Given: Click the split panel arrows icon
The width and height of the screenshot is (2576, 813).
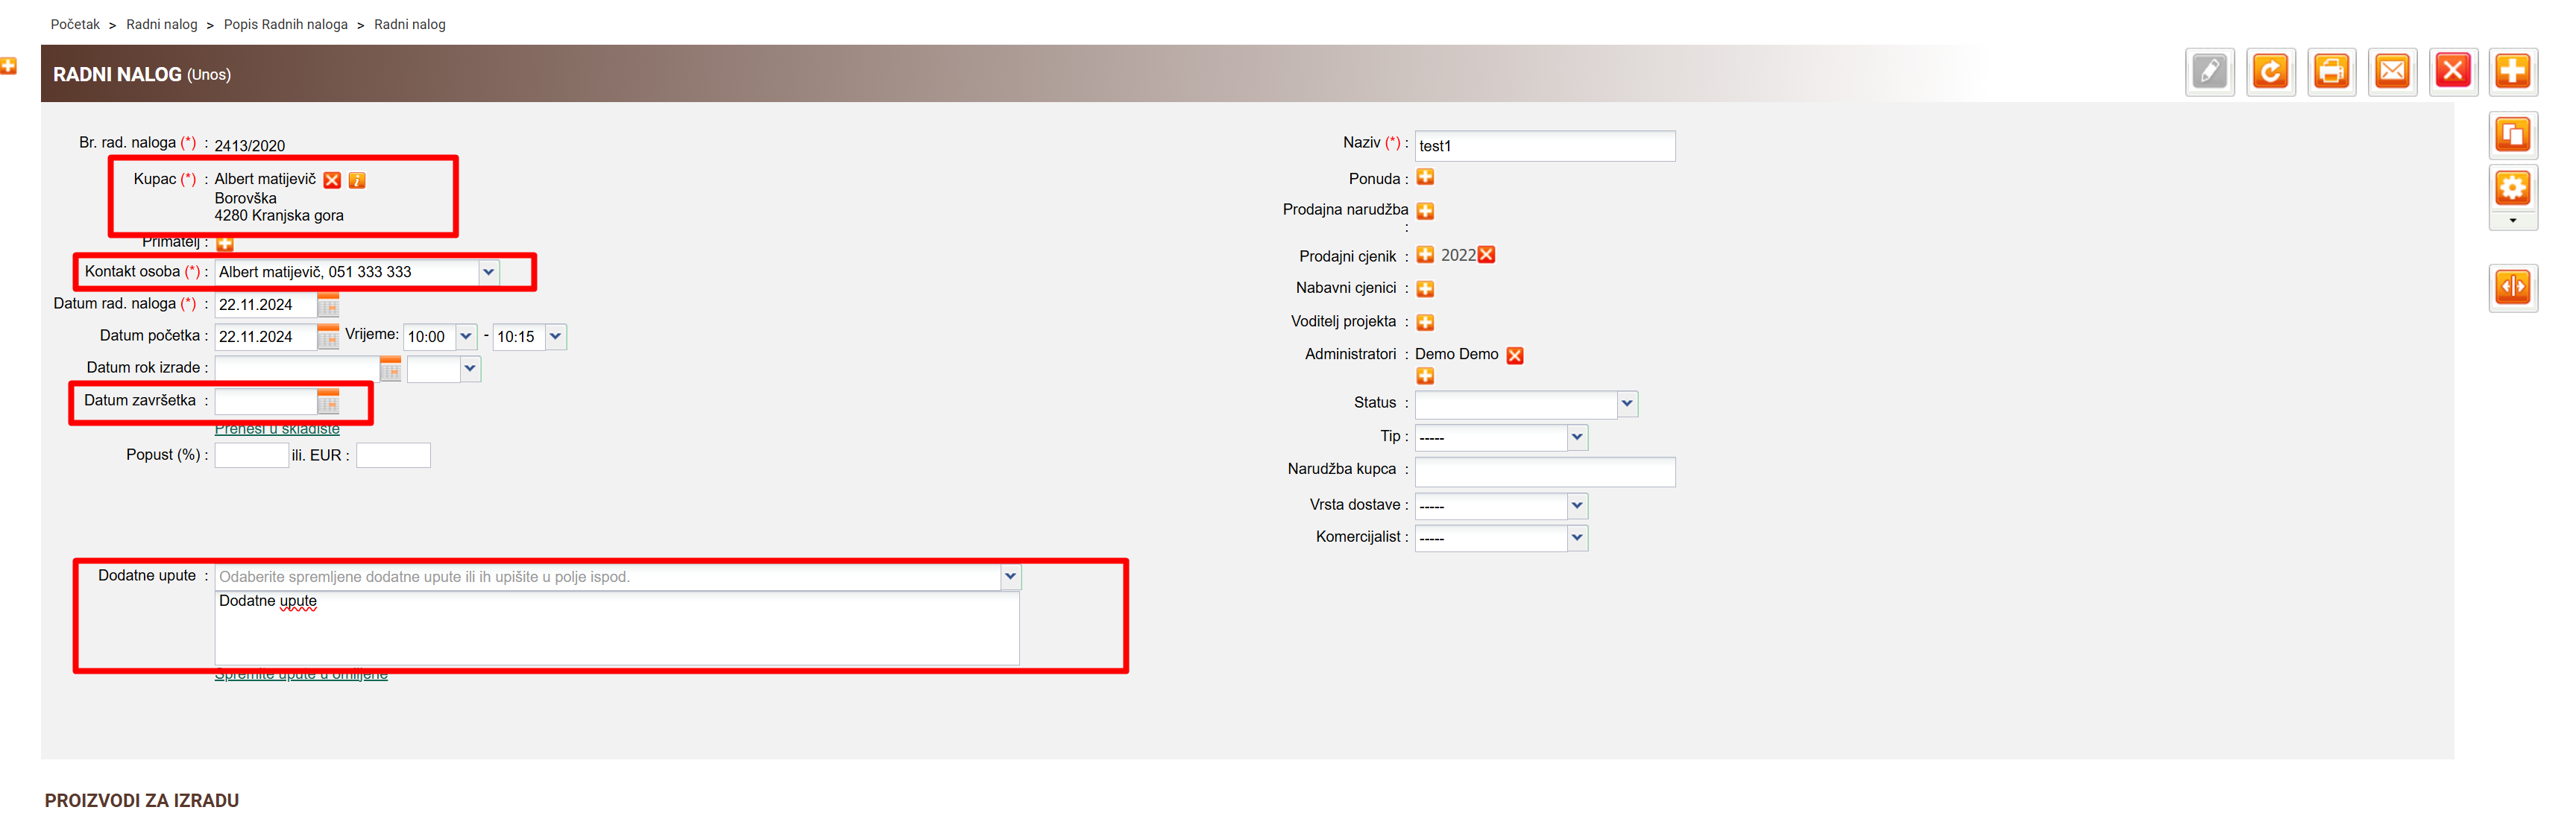Looking at the screenshot, I should point(2512,288).
